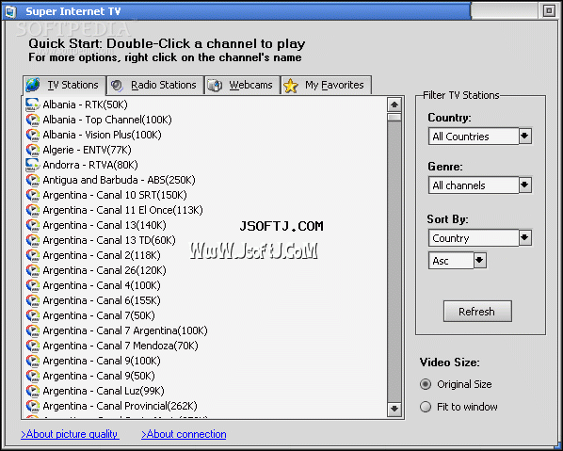Click icon beside Argentina - Canal 7 Mendoza
563x451 pixels.
coord(33,346)
